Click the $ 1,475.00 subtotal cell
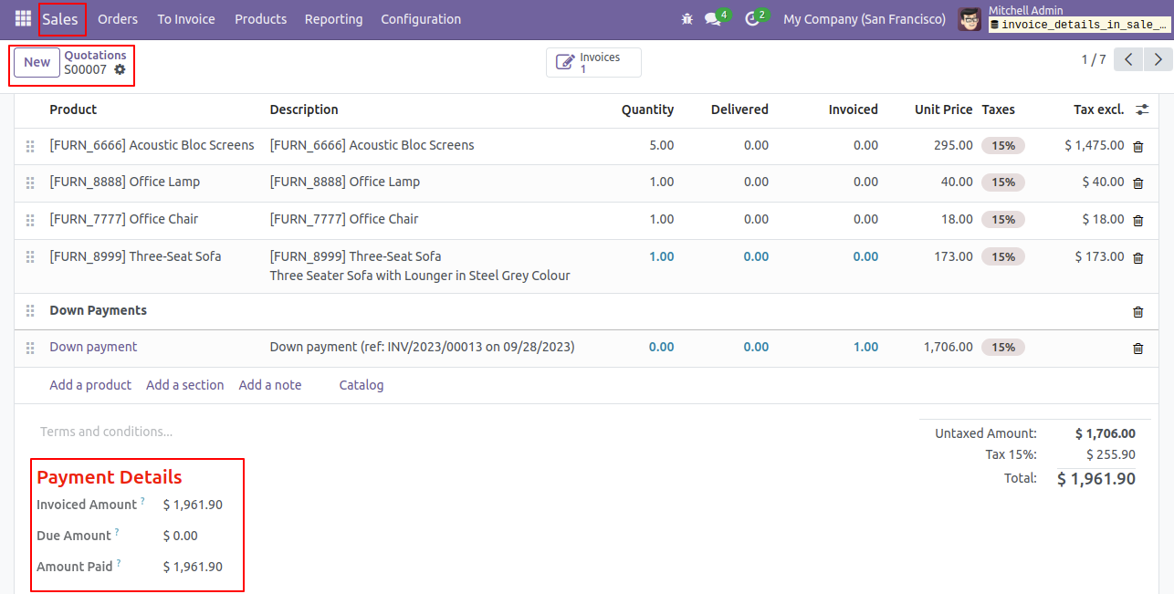Screen dimensions: 1174x594 pyautogui.click(x=1095, y=145)
